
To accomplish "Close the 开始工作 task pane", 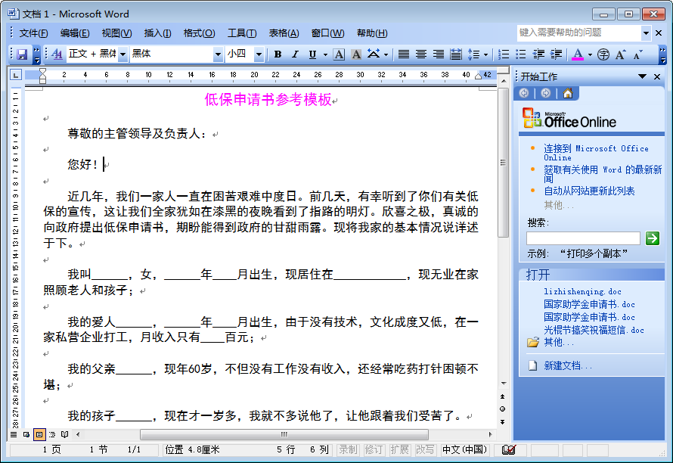I will pos(657,76).
